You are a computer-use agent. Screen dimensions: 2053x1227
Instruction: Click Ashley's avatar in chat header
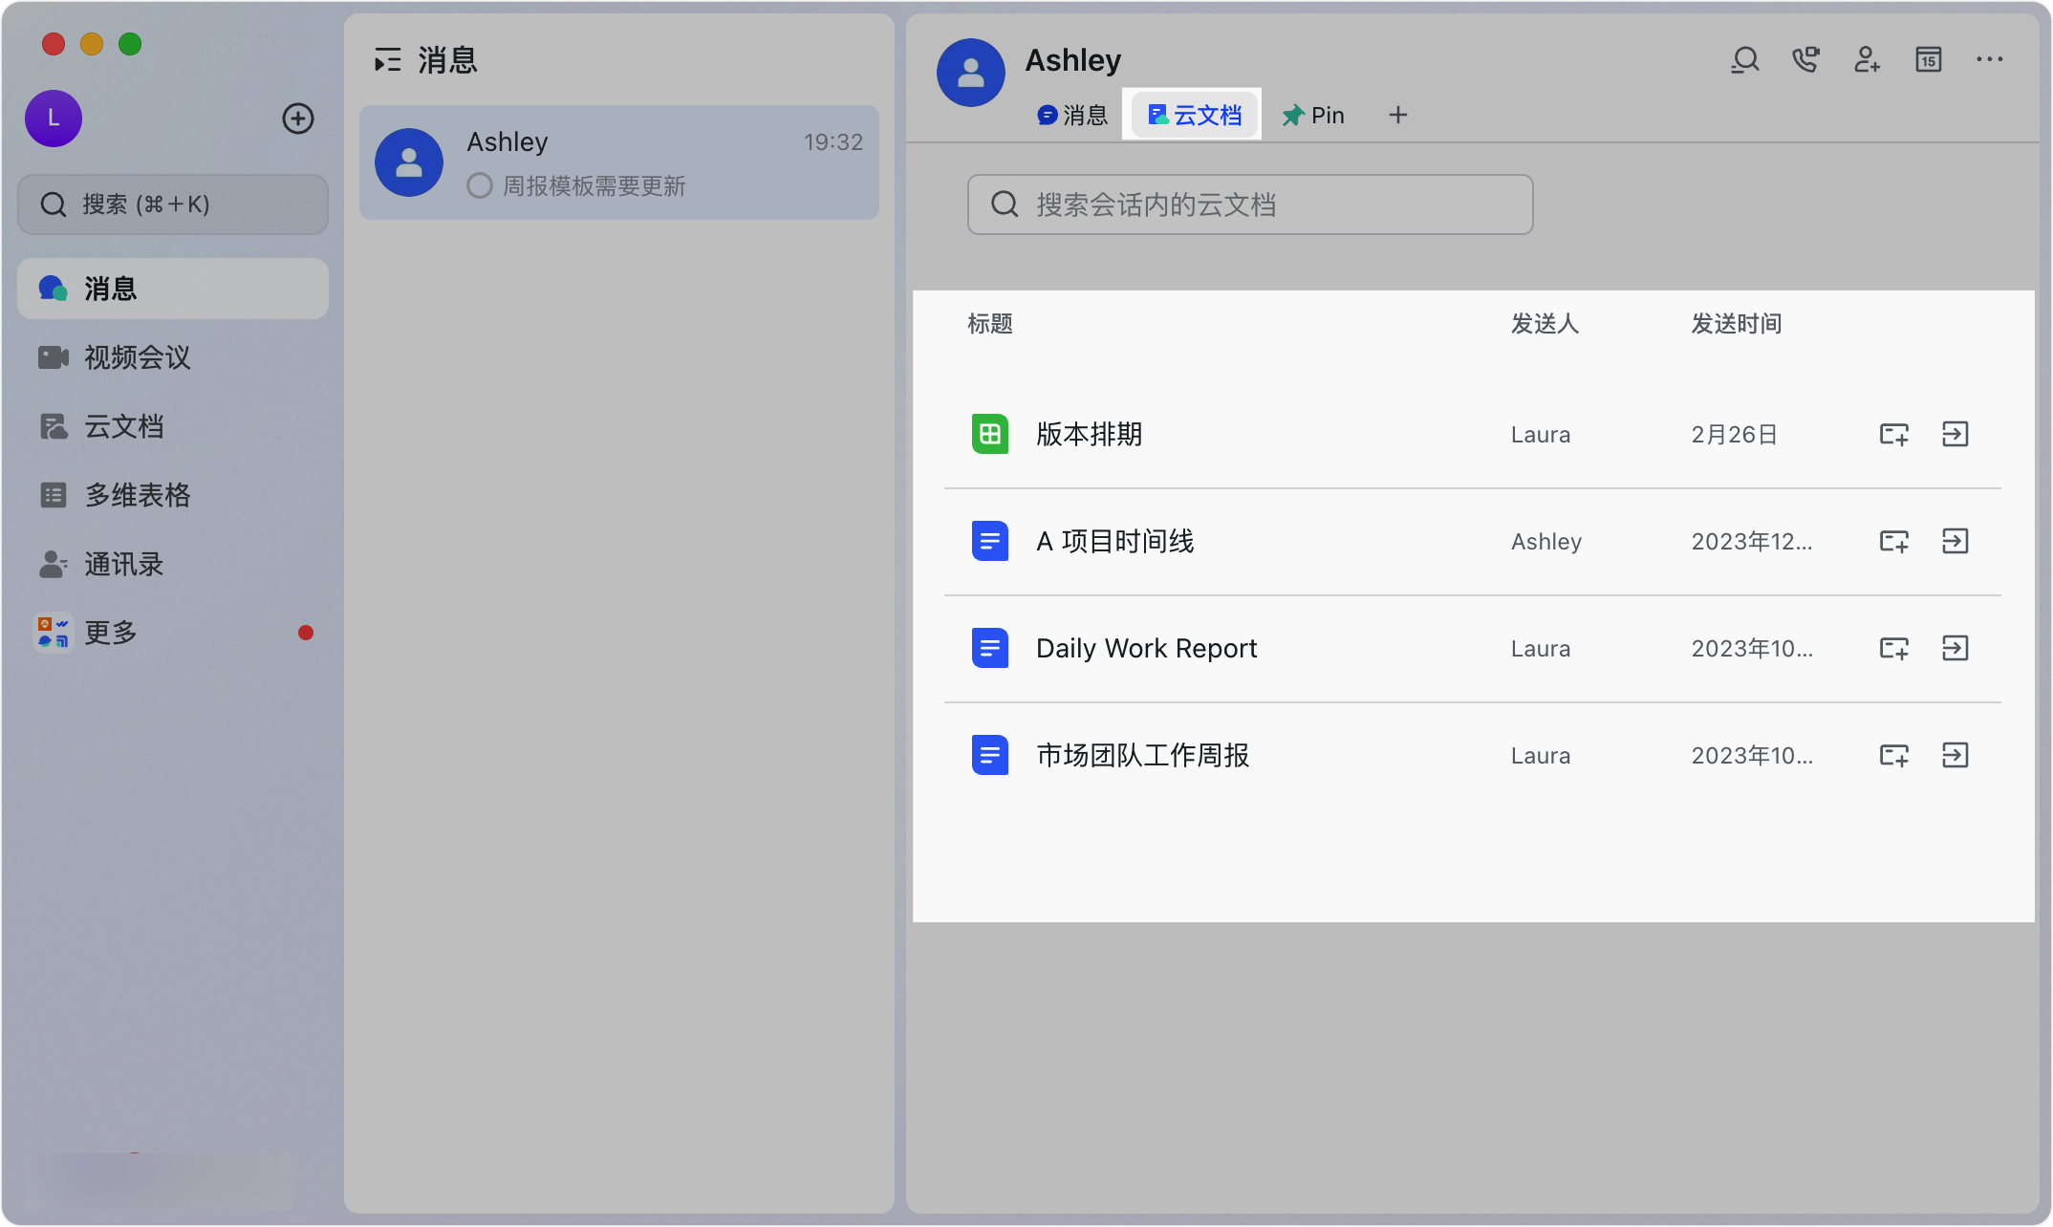[x=971, y=73]
